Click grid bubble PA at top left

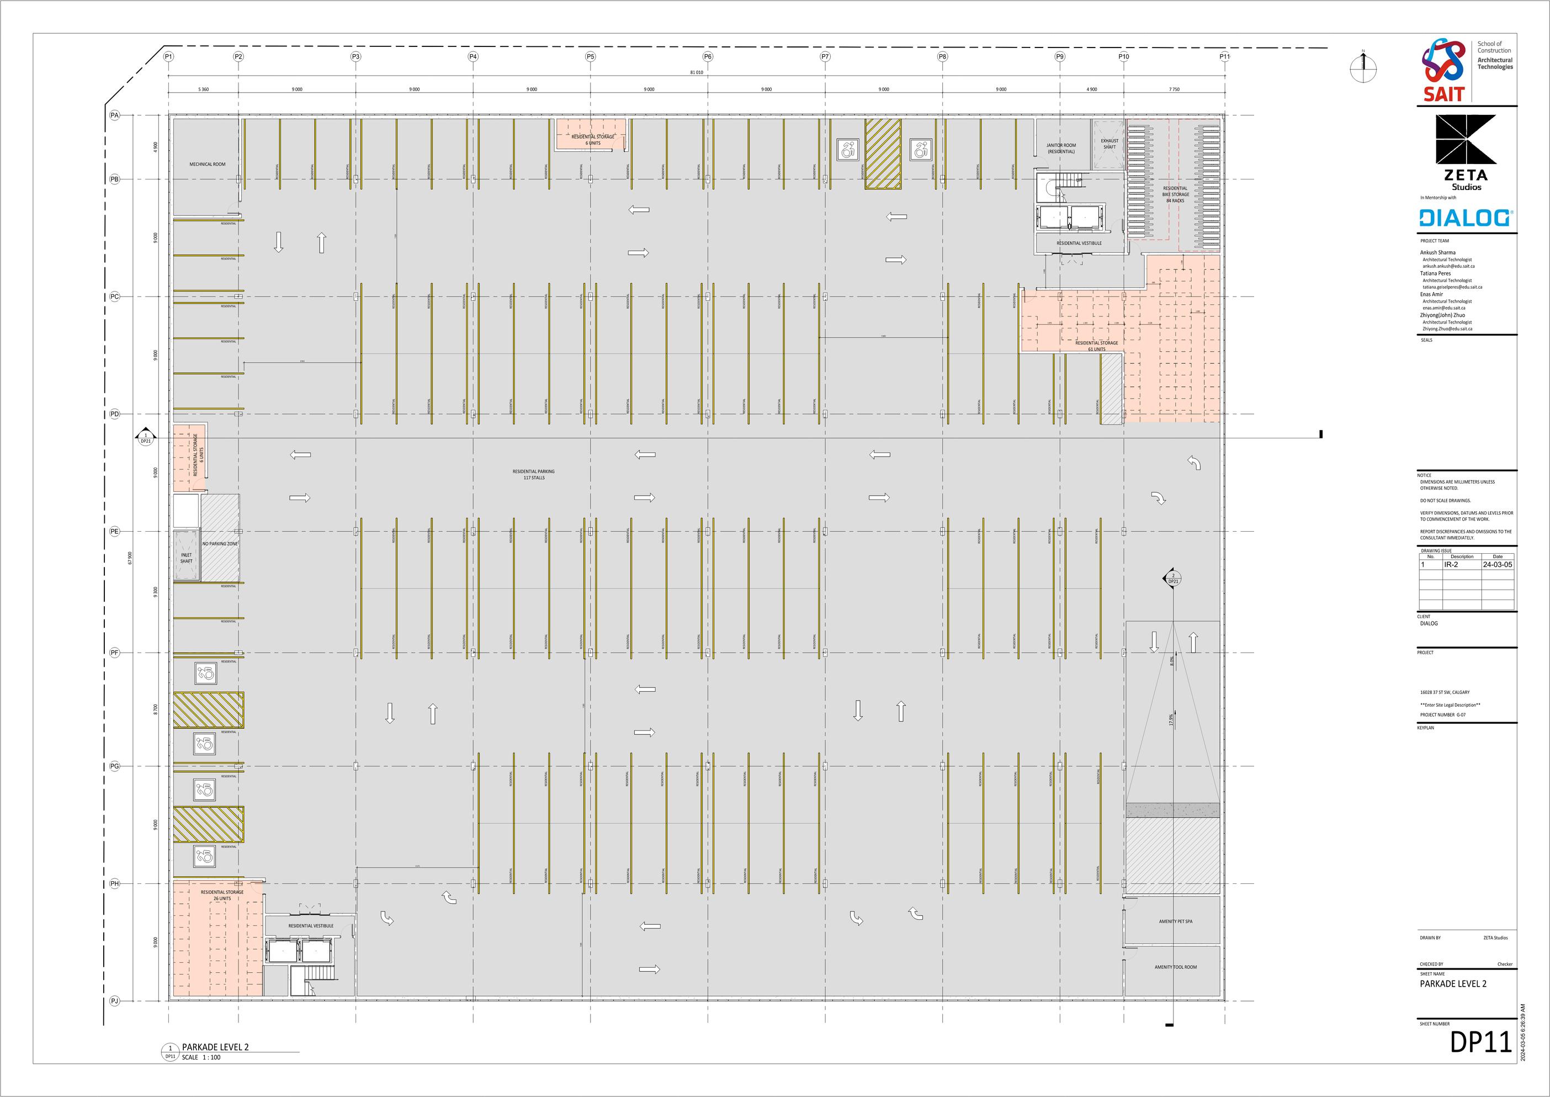(115, 115)
